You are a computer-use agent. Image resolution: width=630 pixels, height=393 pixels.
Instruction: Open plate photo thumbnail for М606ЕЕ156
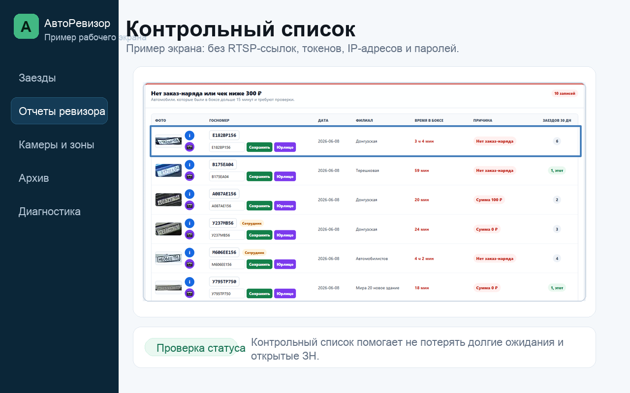(x=168, y=258)
